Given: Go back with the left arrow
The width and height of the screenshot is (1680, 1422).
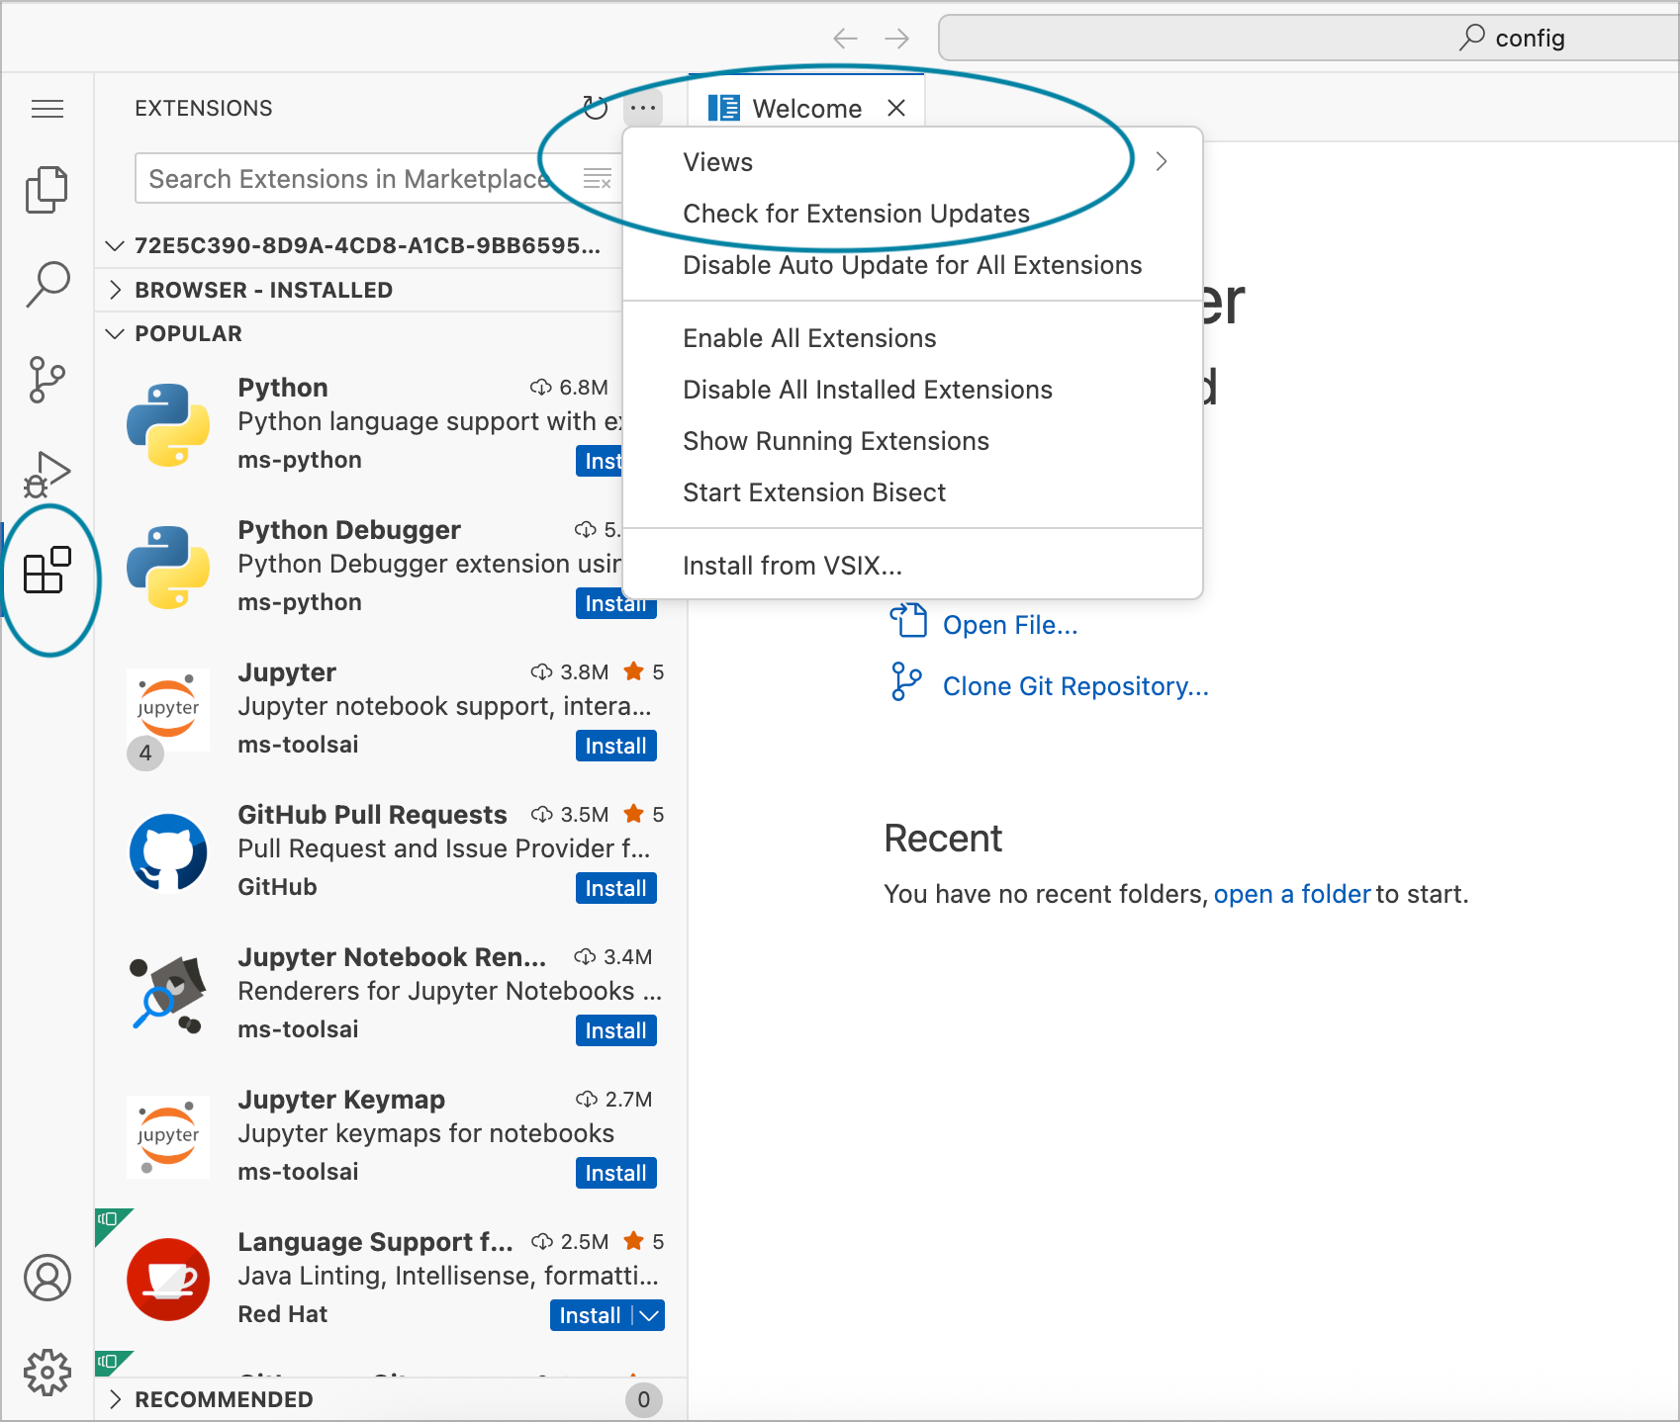Looking at the screenshot, I should 845,39.
